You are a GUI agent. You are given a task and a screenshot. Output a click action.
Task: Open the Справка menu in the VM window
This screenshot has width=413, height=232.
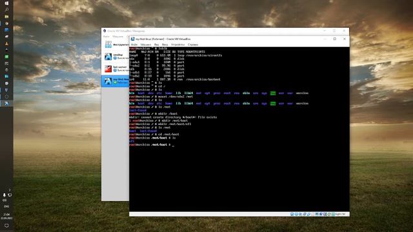tap(193, 44)
